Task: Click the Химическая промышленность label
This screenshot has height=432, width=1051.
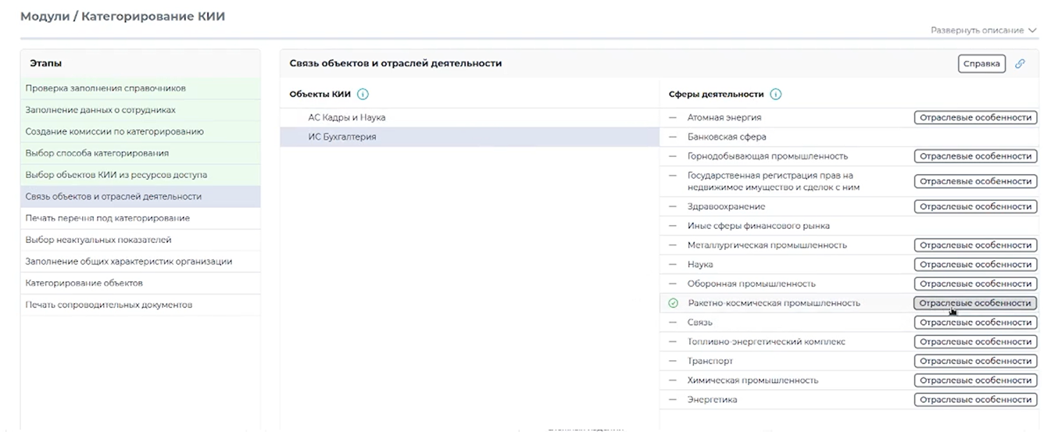Action: [x=753, y=380]
